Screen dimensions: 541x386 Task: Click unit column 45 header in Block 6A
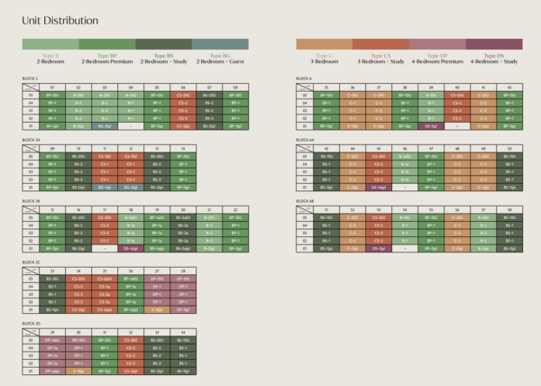(379, 148)
